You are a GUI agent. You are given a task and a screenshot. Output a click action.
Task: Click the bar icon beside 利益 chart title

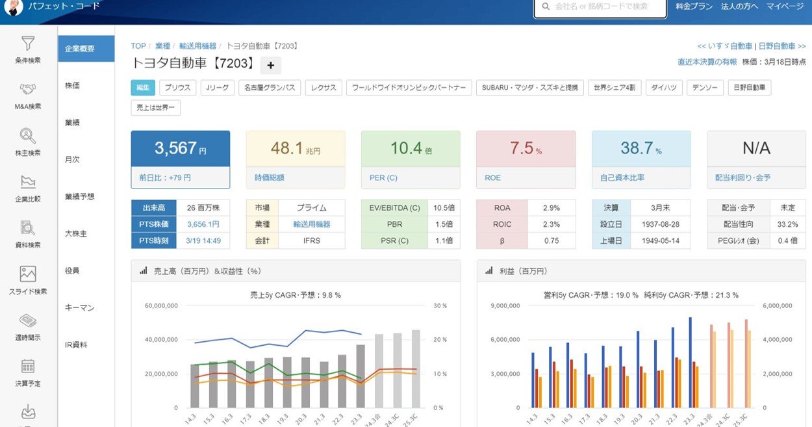488,271
